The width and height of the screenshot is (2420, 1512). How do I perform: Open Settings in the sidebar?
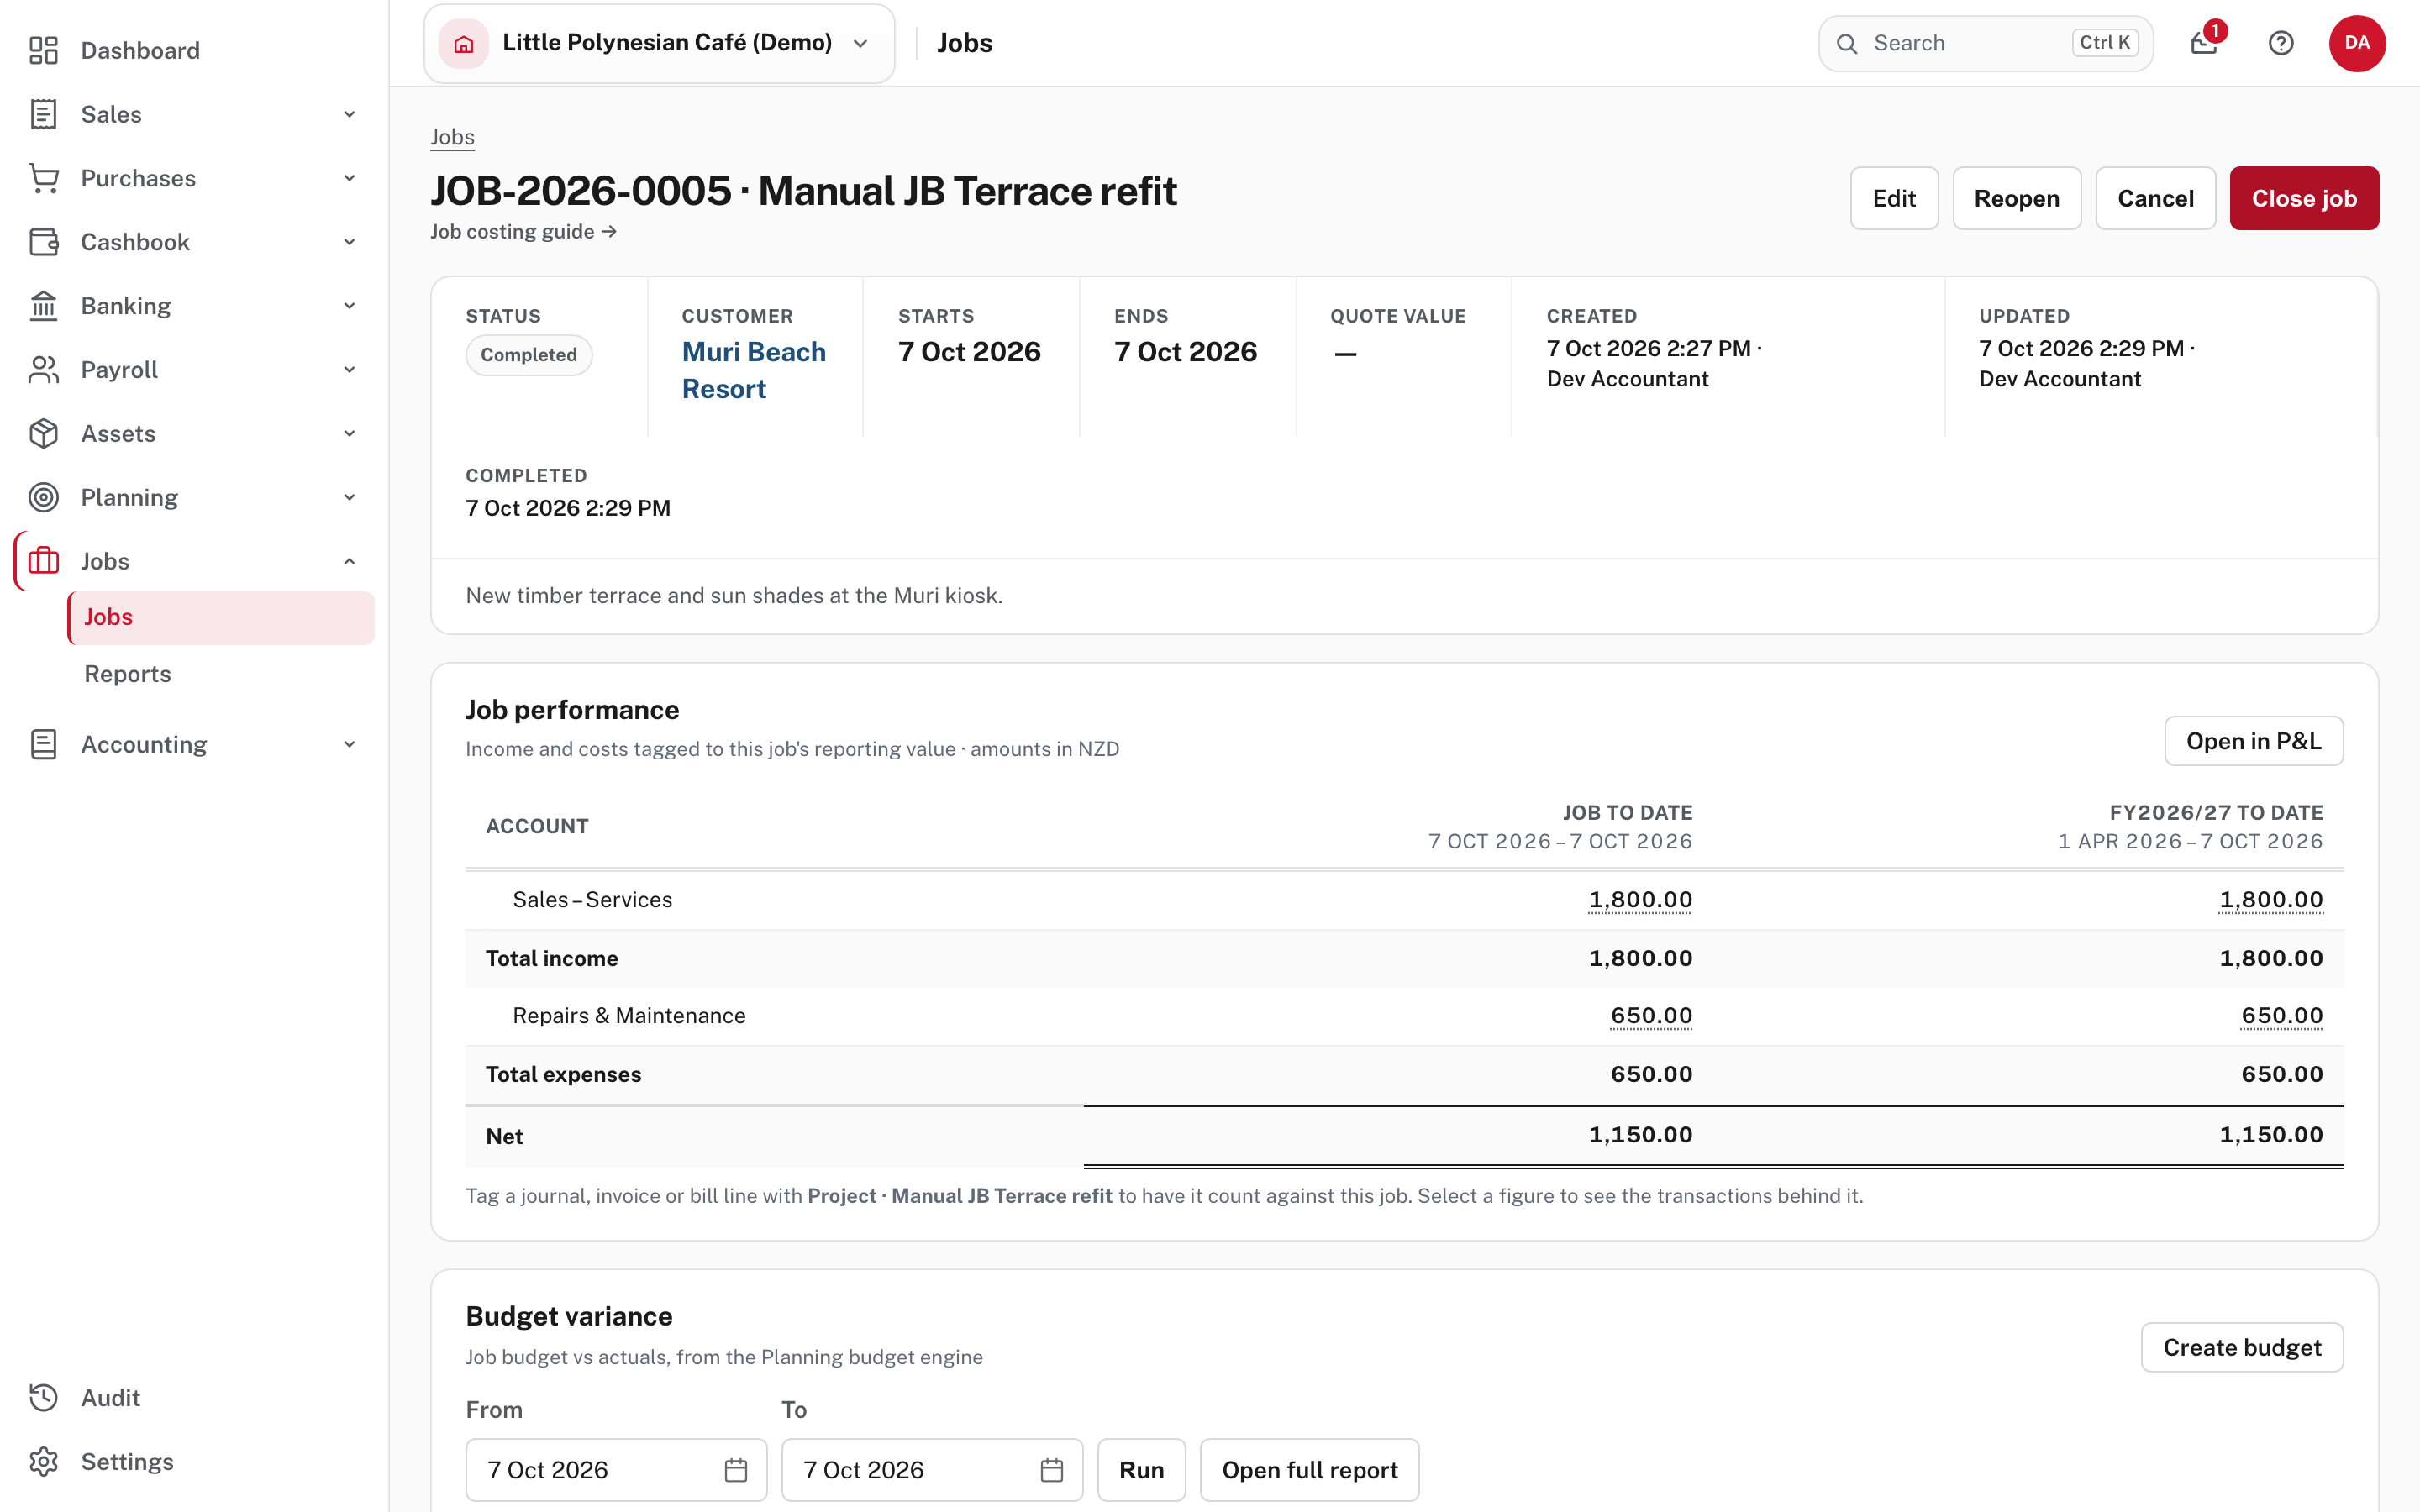(x=194, y=1461)
